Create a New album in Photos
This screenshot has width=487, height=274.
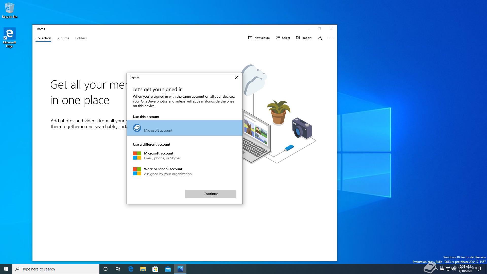click(259, 38)
